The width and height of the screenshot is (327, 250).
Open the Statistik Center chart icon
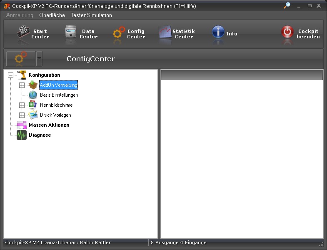tap(165, 32)
